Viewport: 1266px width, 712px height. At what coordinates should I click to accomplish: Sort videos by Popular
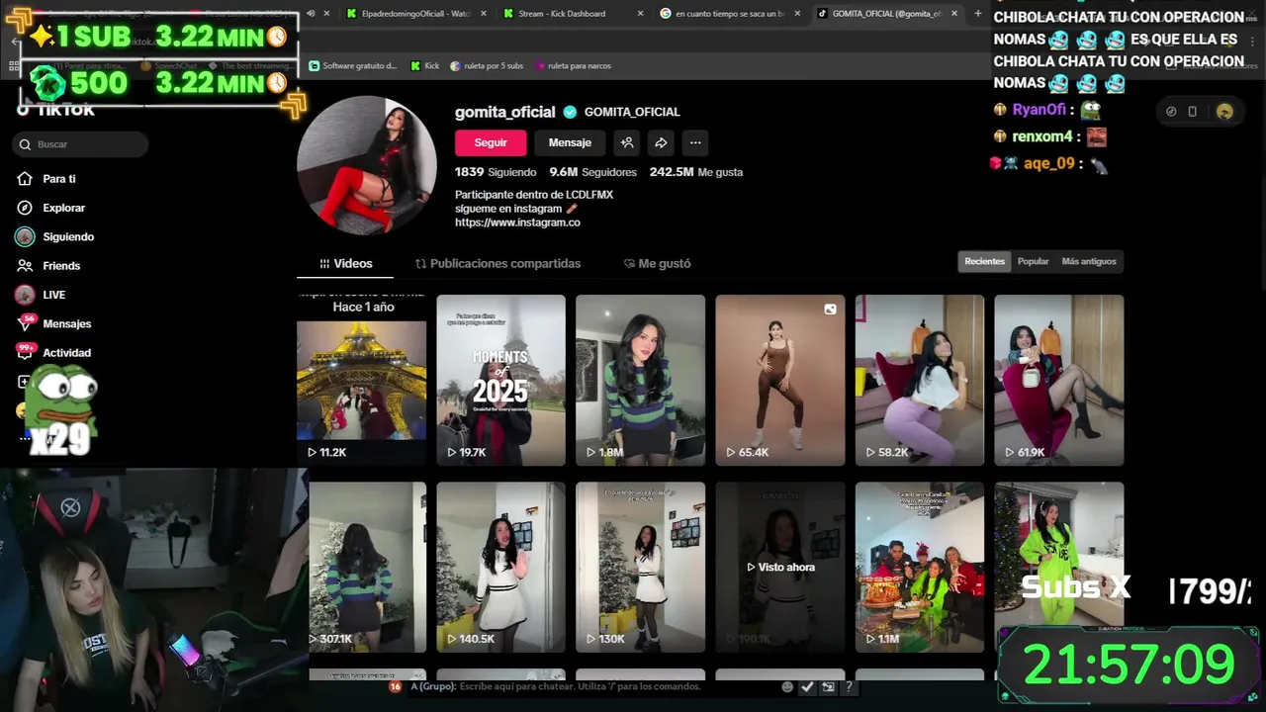(x=1033, y=261)
